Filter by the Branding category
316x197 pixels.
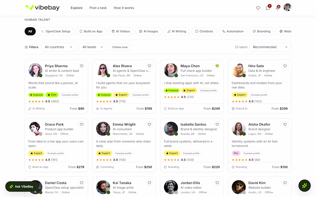tap(261, 31)
